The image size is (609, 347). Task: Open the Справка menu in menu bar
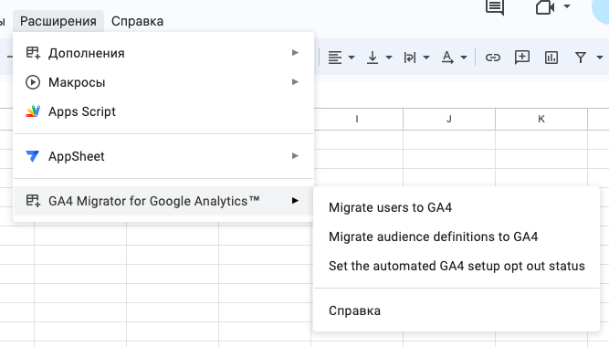click(137, 21)
